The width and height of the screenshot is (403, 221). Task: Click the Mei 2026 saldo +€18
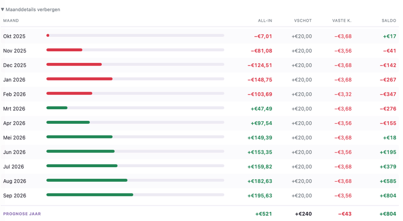(389, 138)
